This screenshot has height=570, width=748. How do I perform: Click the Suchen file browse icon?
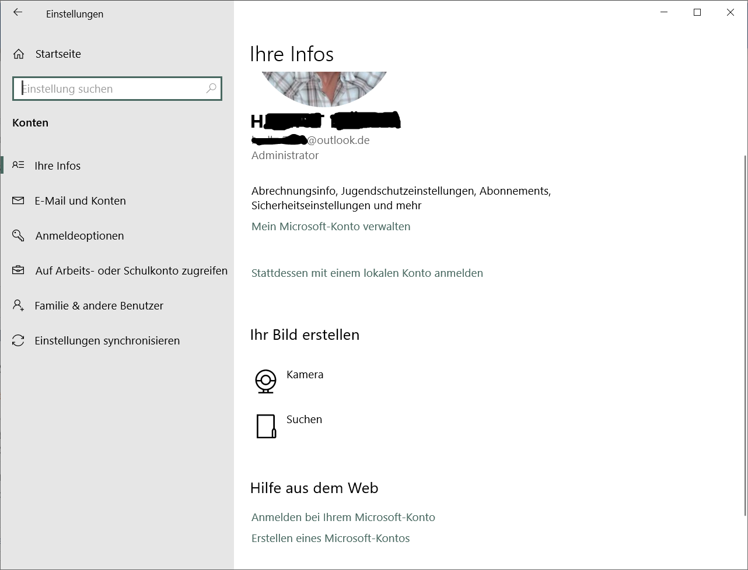tap(266, 426)
